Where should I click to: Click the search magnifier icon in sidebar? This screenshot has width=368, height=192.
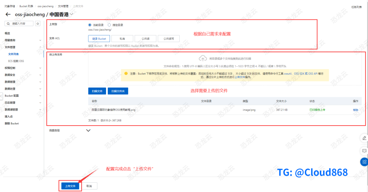coord(8,23)
